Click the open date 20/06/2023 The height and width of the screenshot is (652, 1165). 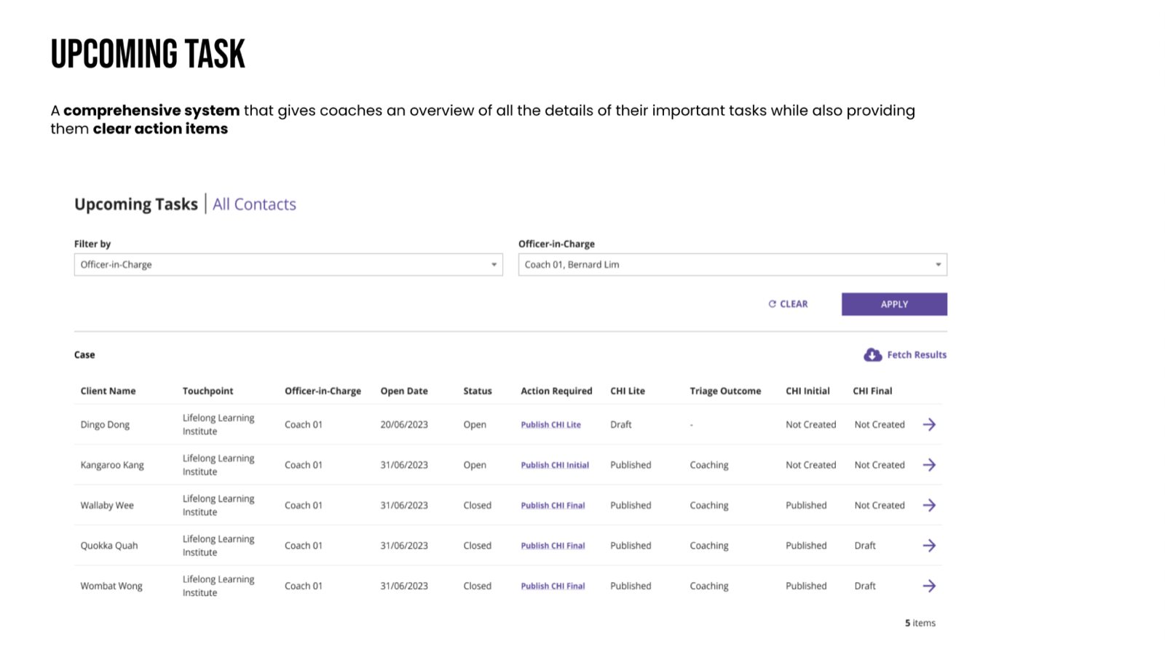[x=404, y=425]
